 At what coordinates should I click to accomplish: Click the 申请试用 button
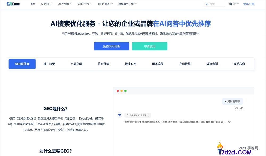point(149,46)
